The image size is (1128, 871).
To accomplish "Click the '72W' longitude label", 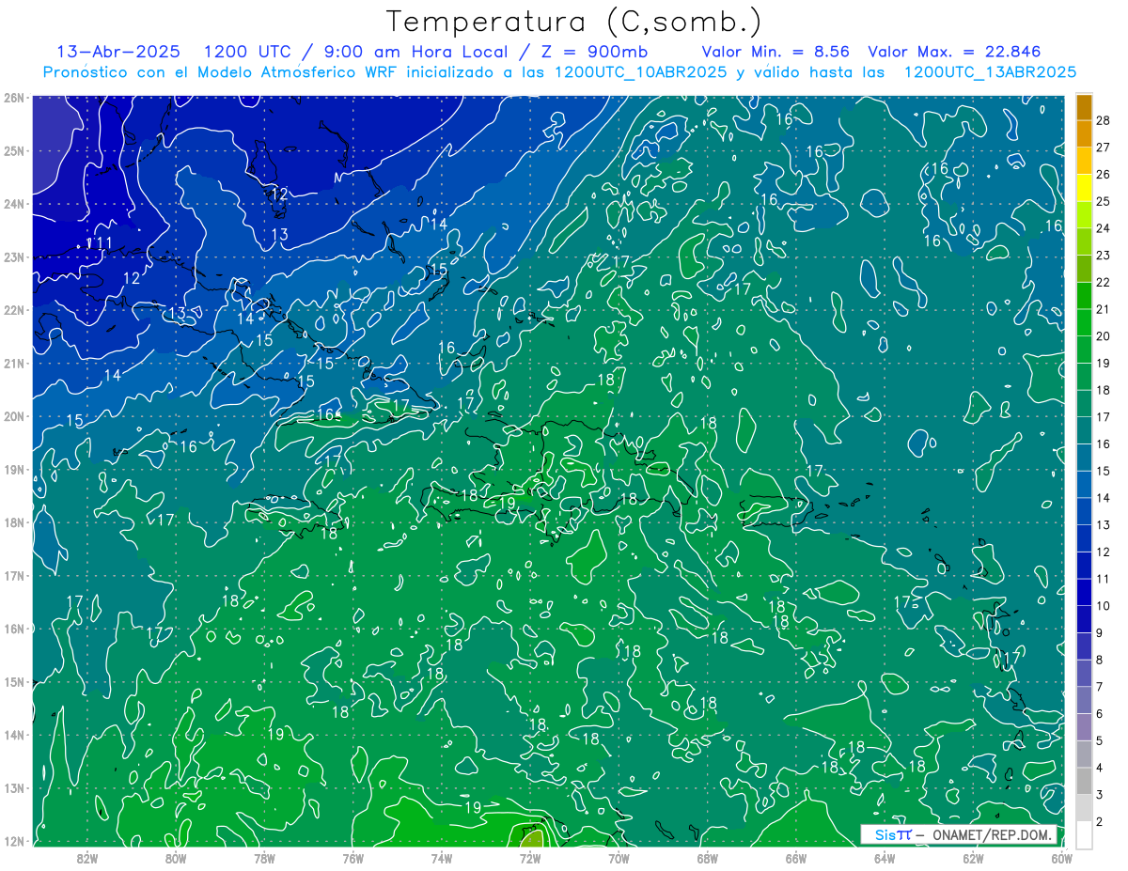I will click(529, 858).
